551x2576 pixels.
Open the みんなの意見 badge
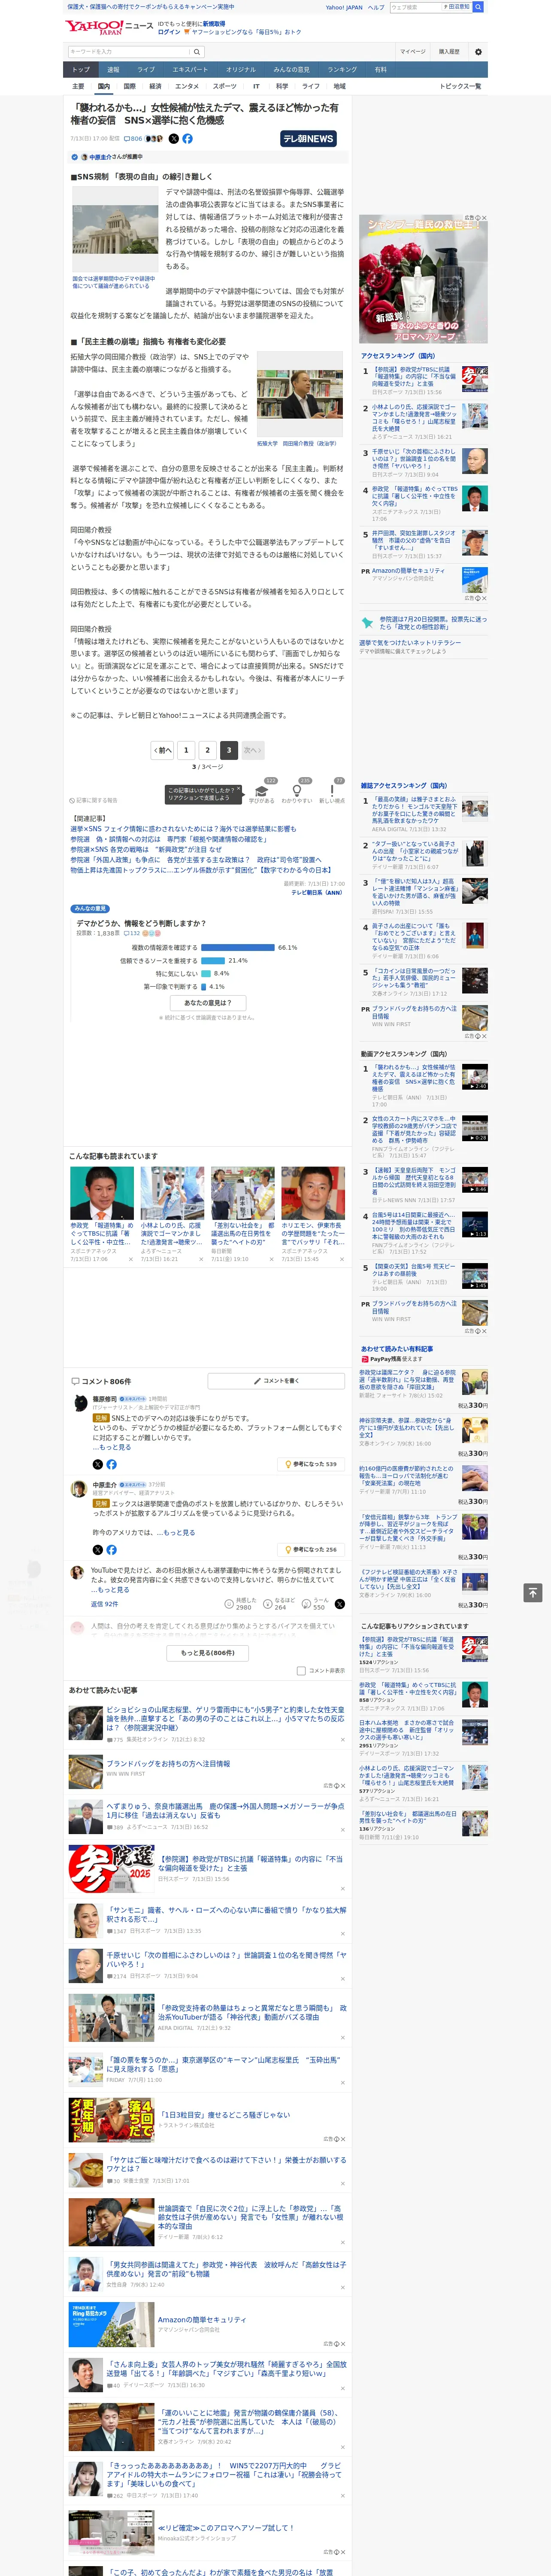pos(90,909)
